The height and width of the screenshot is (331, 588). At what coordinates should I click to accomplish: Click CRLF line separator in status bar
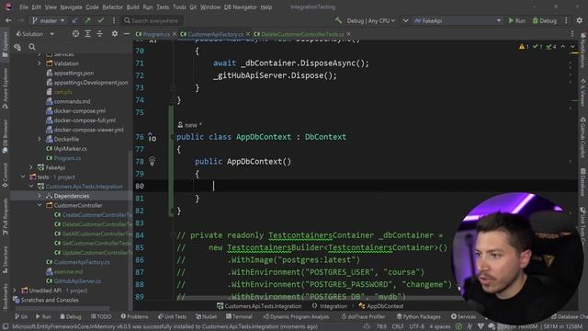point(398,326)
